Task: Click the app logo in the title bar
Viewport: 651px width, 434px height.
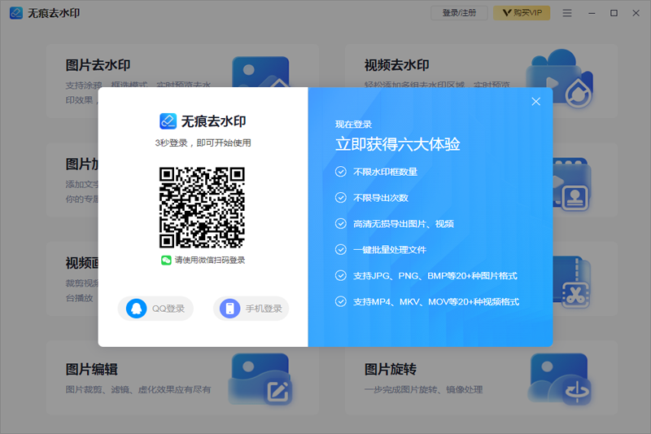Action: 15,13
